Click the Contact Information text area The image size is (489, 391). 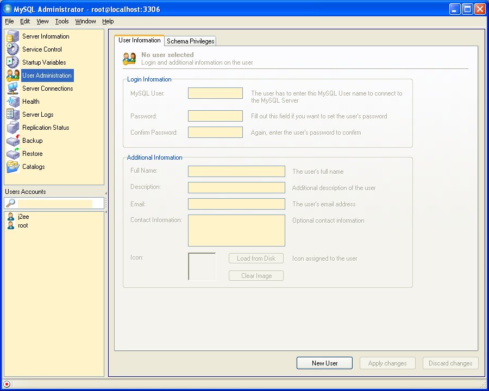coord(236,230)
